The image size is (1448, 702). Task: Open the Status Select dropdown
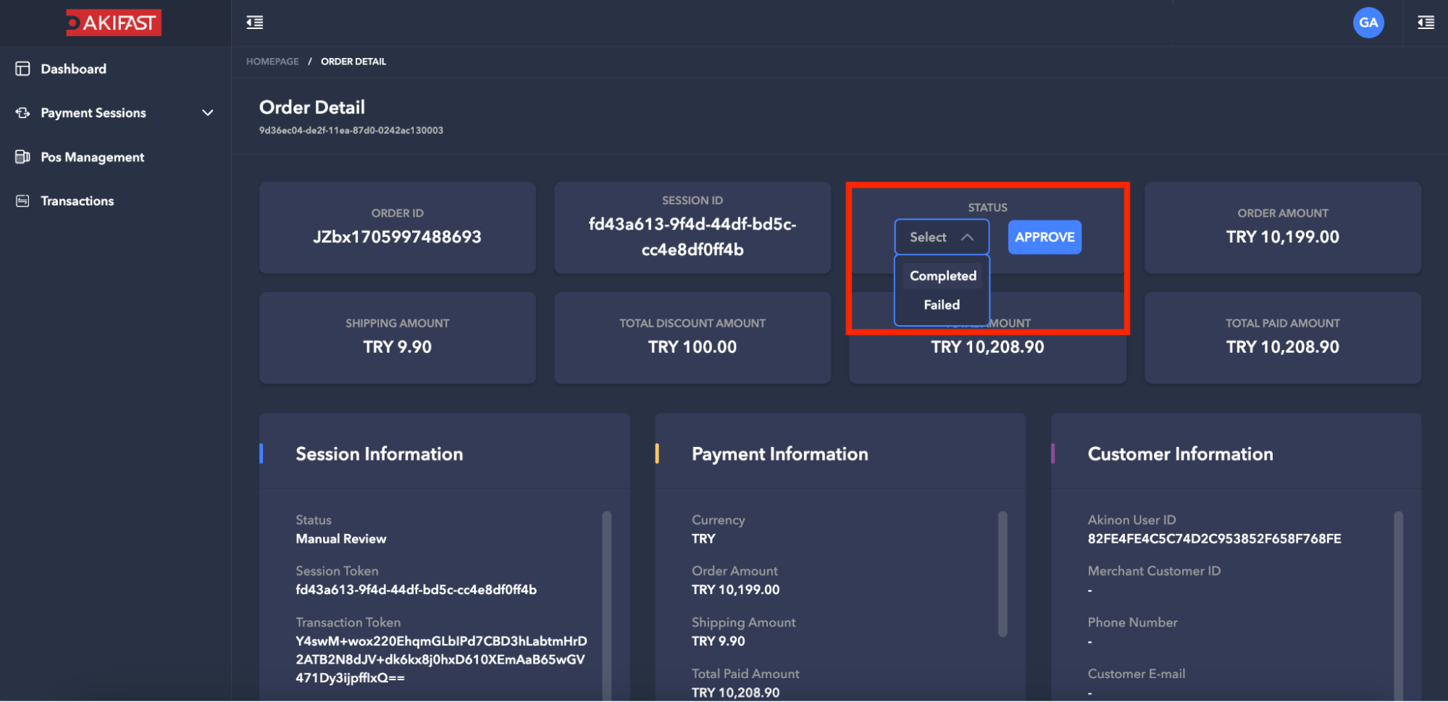click(x=941, y=237)
